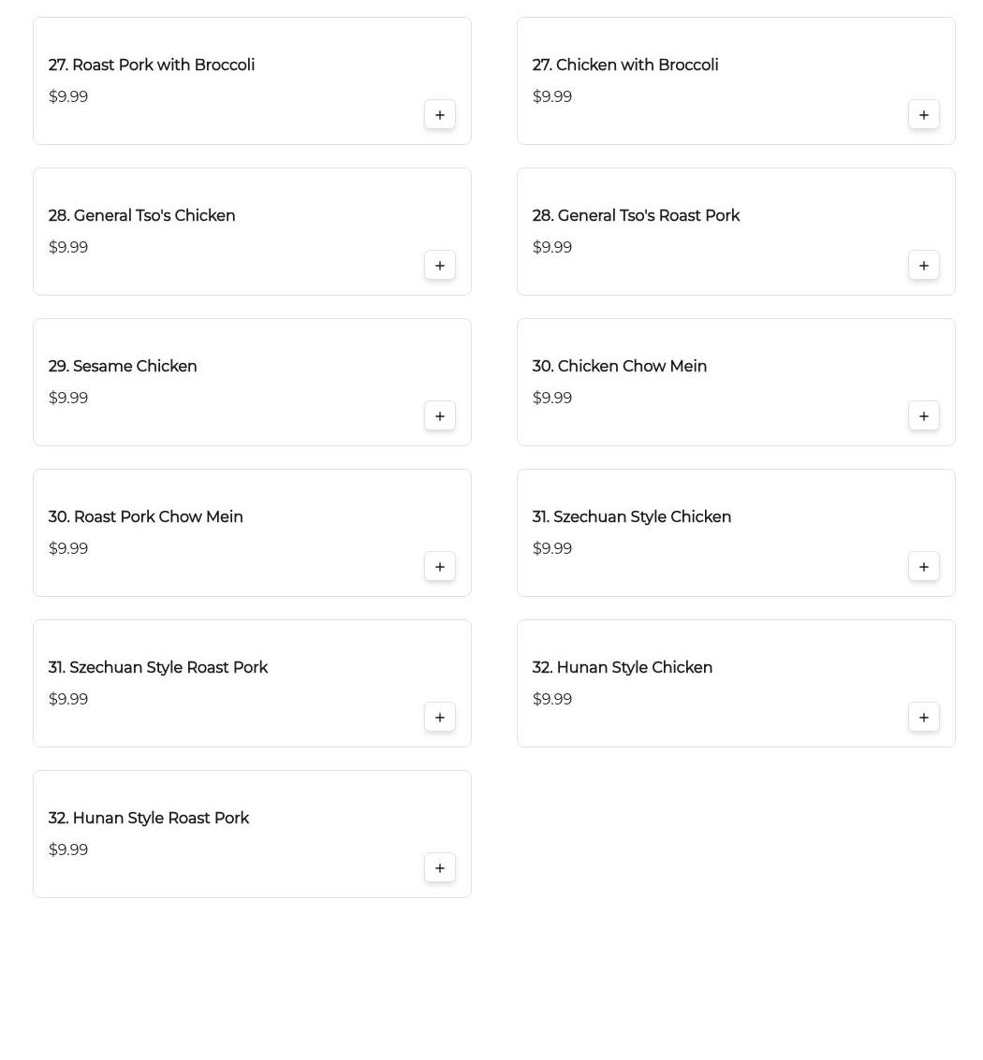Add Roast Pork with Broccoli using plus icon
The width and height of the screenshot is (983, 1060).
(x=440, y=115)
